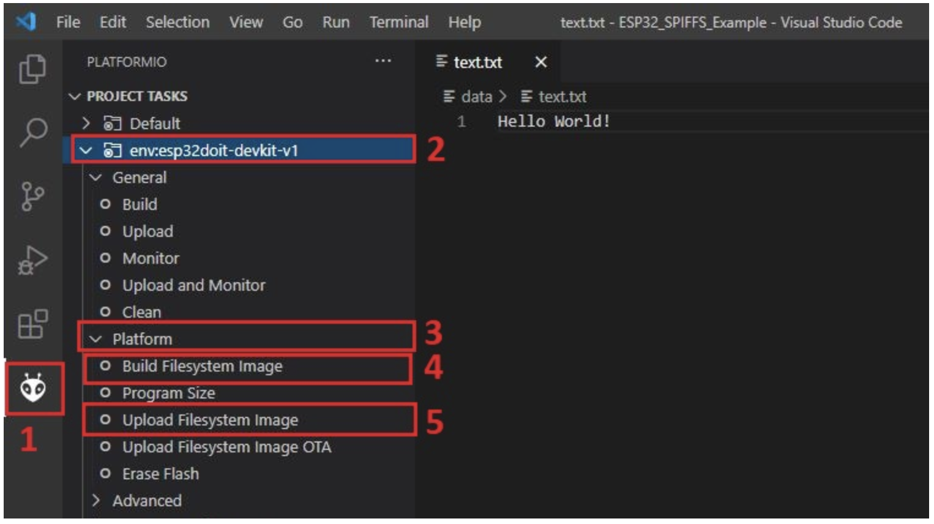This screenshot has height=524, width=934.
Task: Click the text.txt breadcrumb label
Action: 562,97
